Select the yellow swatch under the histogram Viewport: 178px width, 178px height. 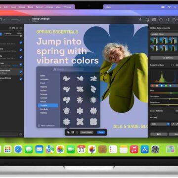(x=161, y=86)
